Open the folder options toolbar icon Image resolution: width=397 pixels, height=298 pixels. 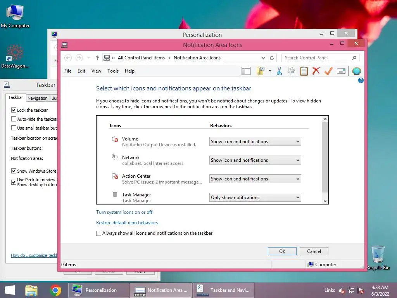(x=261, y=71)
